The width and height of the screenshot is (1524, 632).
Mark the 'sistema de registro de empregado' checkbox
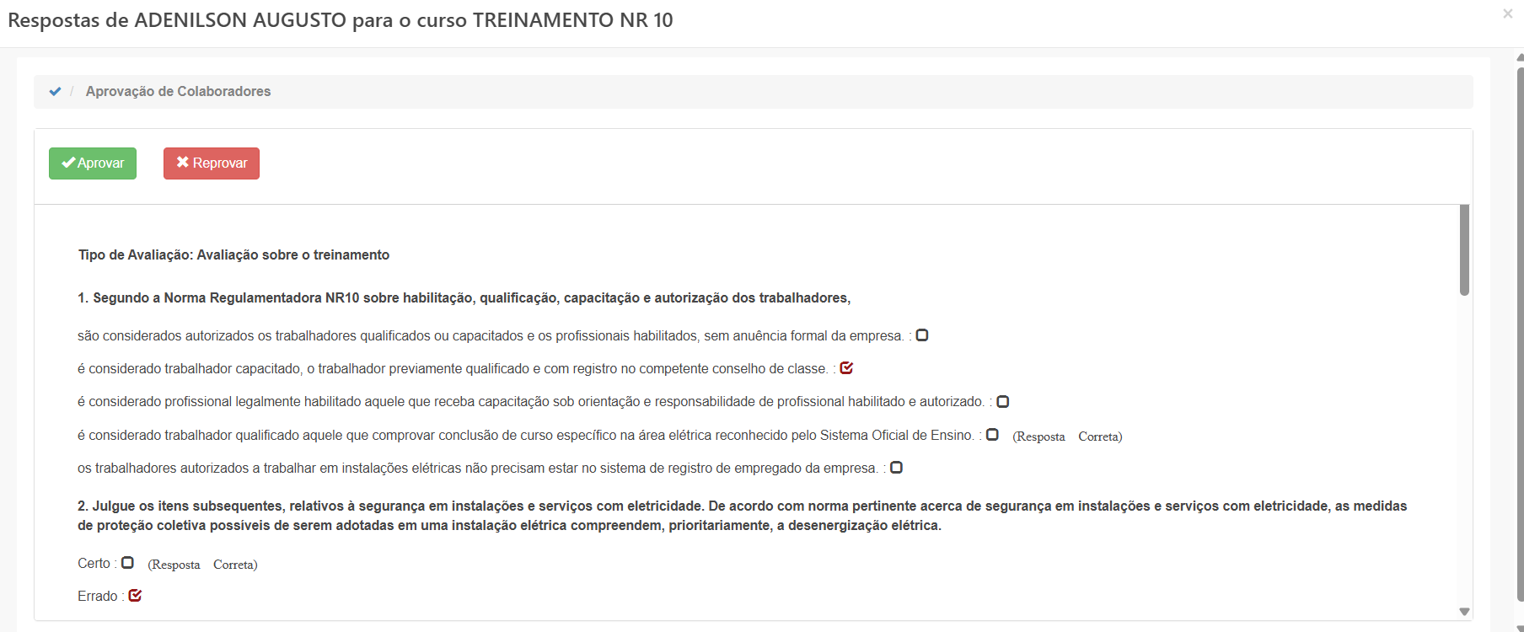tap(896, 468)
